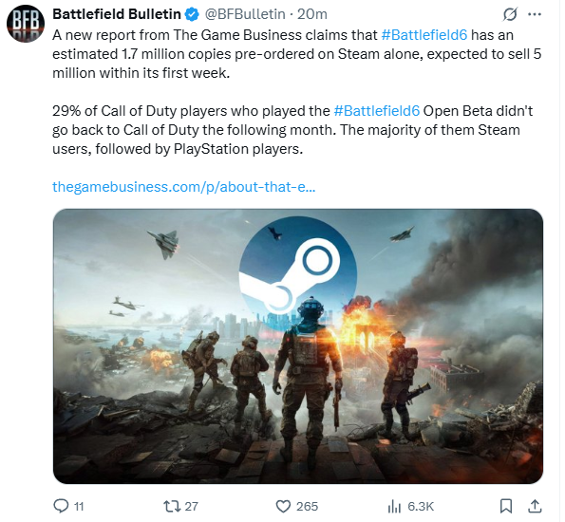Open view analytics bar chart icon
This screenshot has width=565, height=522.
[394, 506]
